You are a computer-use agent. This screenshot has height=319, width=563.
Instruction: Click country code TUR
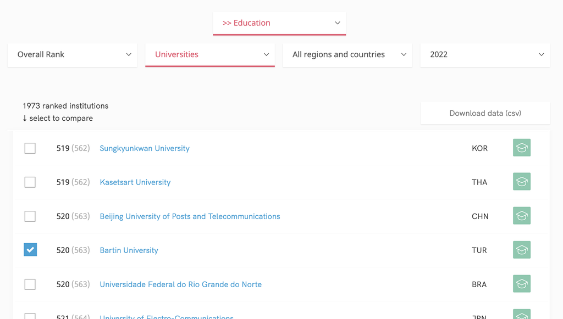click(x=479, y=250)
